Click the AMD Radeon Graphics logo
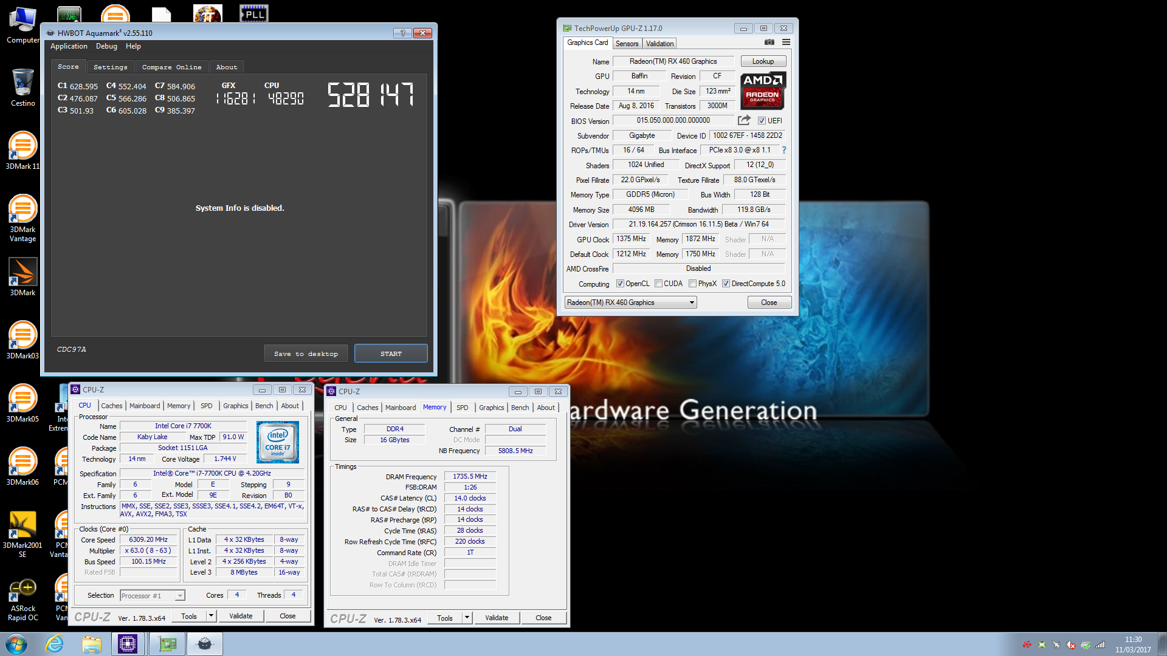The height and width of the screenshot is (656, 1167). pyautogui.click(x=763, y=91)
